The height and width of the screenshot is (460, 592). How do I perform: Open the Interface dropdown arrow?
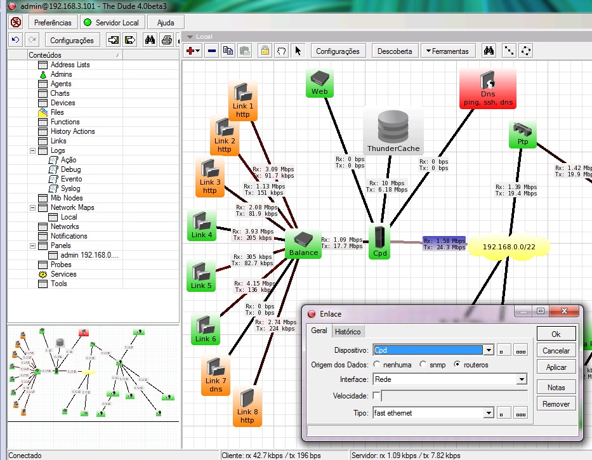point(522,379)
